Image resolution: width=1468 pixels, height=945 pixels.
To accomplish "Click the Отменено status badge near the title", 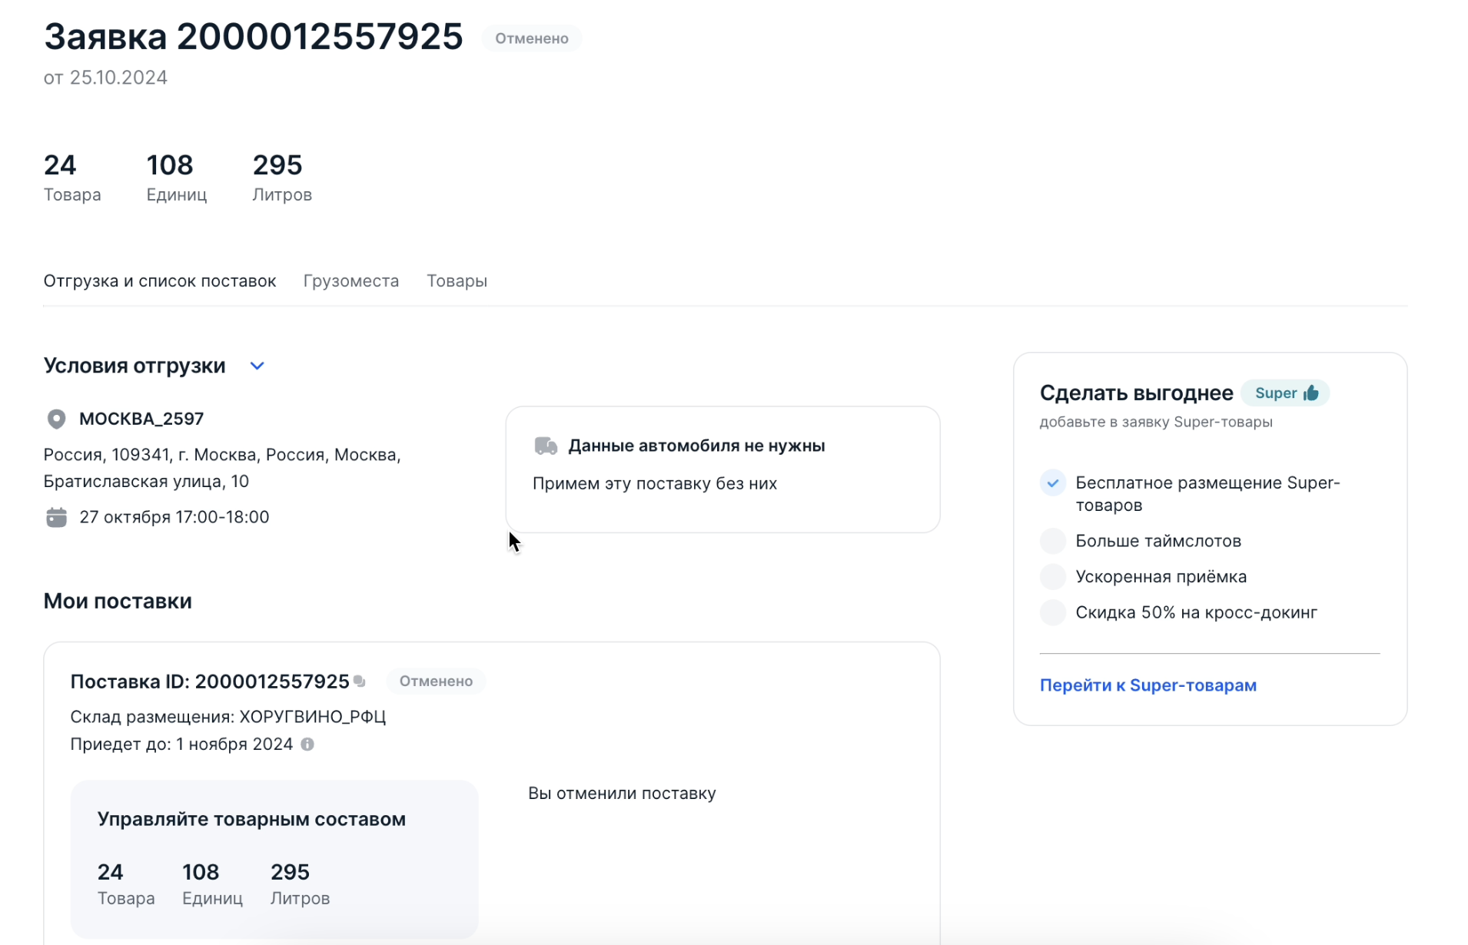I will 531,38.
